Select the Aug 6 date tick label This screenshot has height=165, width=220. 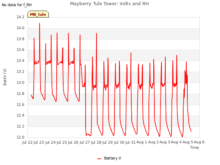click(199, 142)
